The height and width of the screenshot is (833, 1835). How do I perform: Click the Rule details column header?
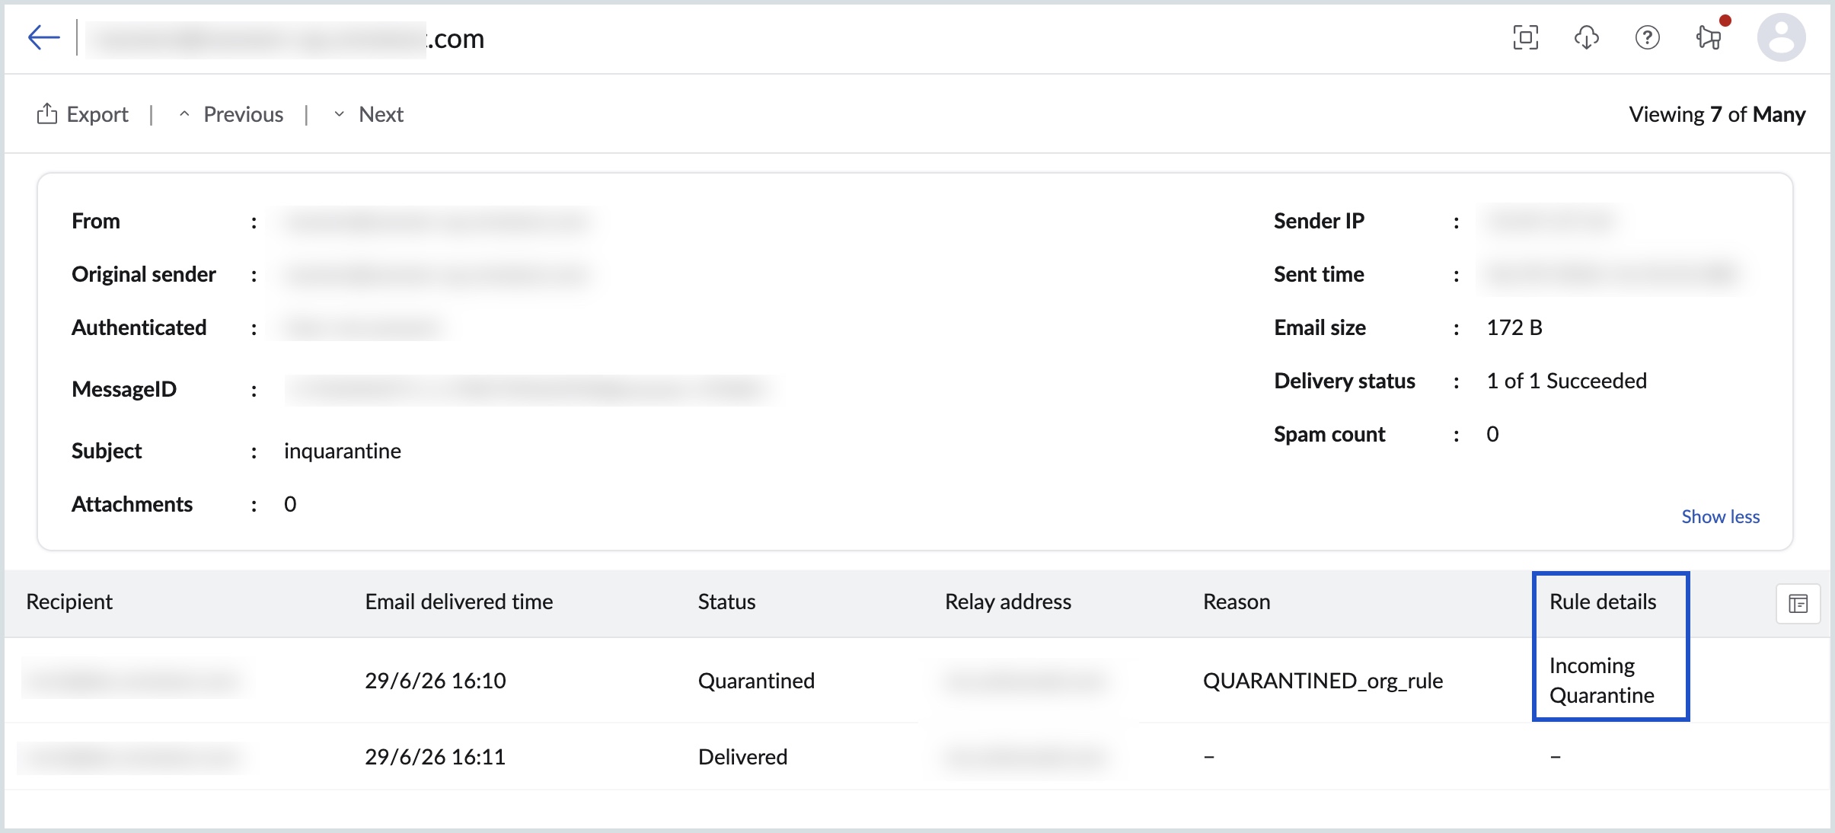click(x=1603, y=602)
